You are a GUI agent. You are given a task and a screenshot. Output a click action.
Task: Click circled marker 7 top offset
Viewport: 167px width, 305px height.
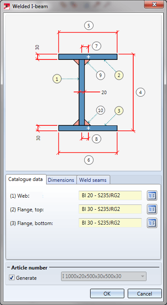97,46
